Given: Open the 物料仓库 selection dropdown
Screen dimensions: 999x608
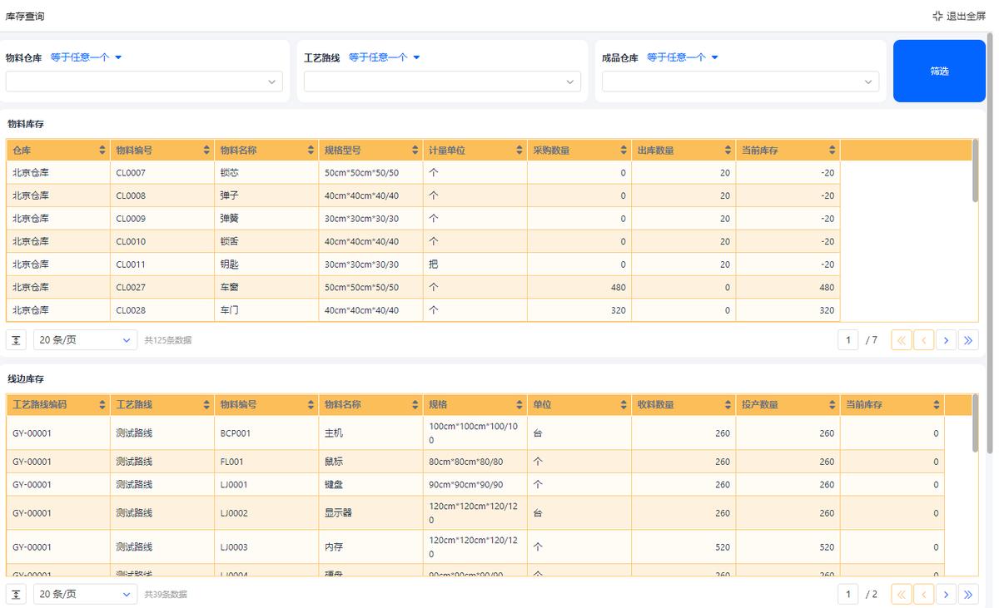Looking at the screenshot, I should [x=144, y=82].
